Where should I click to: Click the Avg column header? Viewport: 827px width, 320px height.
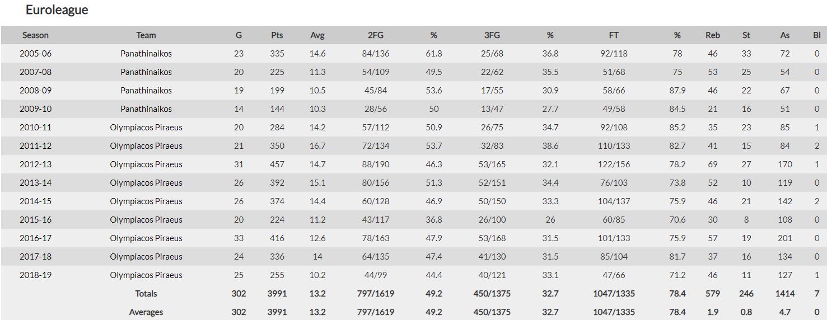coord(317,35)
